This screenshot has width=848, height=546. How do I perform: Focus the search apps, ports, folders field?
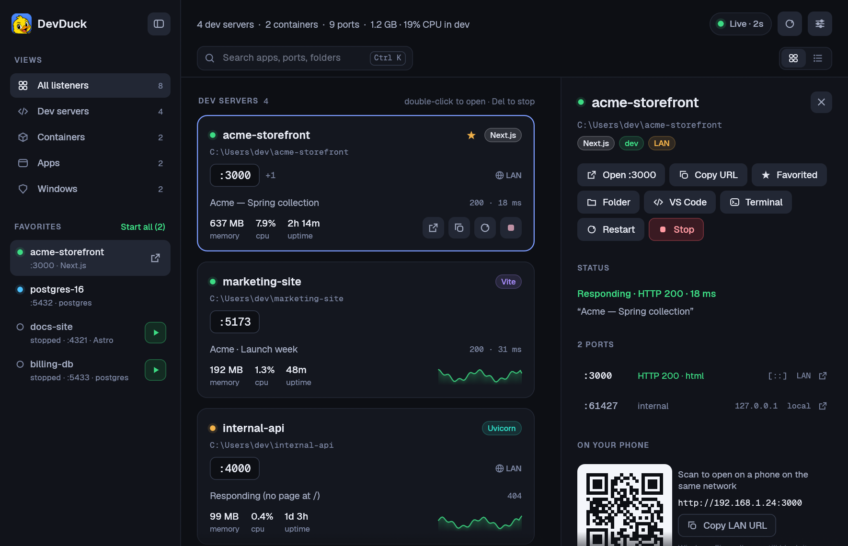pyautogui.click(x=305, y=58)
